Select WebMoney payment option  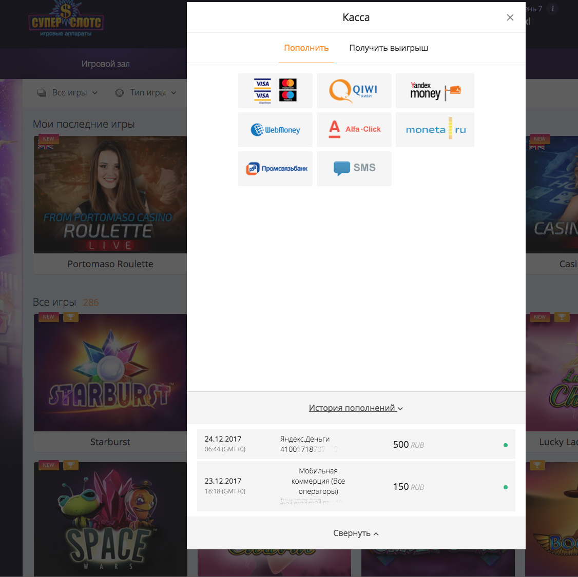[x=275, y=130]
